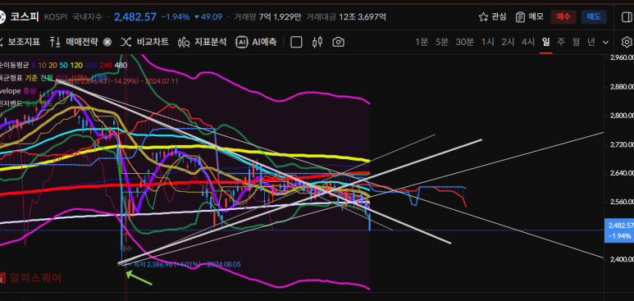Viewport: 634px width, 301px height.
Task: Open the AI예측 prediction feature
Action: pyautogui.click(x=257, y=42)
